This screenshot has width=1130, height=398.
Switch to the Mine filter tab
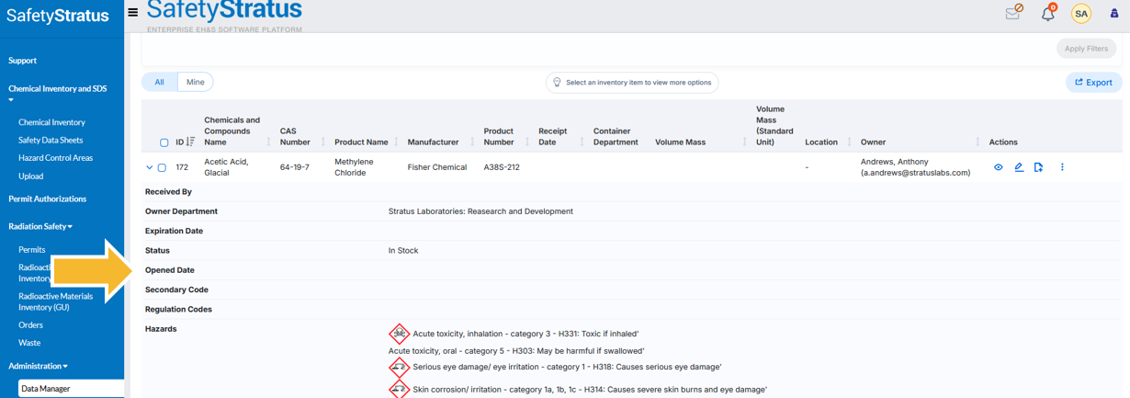pyautogui.click(x=196, y=82)
